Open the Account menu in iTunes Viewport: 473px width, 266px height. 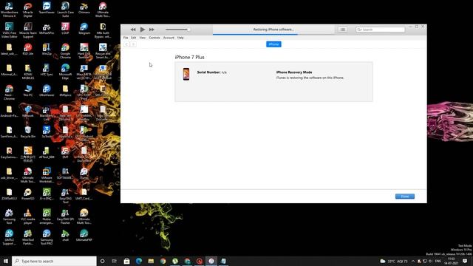pos(169,38)
